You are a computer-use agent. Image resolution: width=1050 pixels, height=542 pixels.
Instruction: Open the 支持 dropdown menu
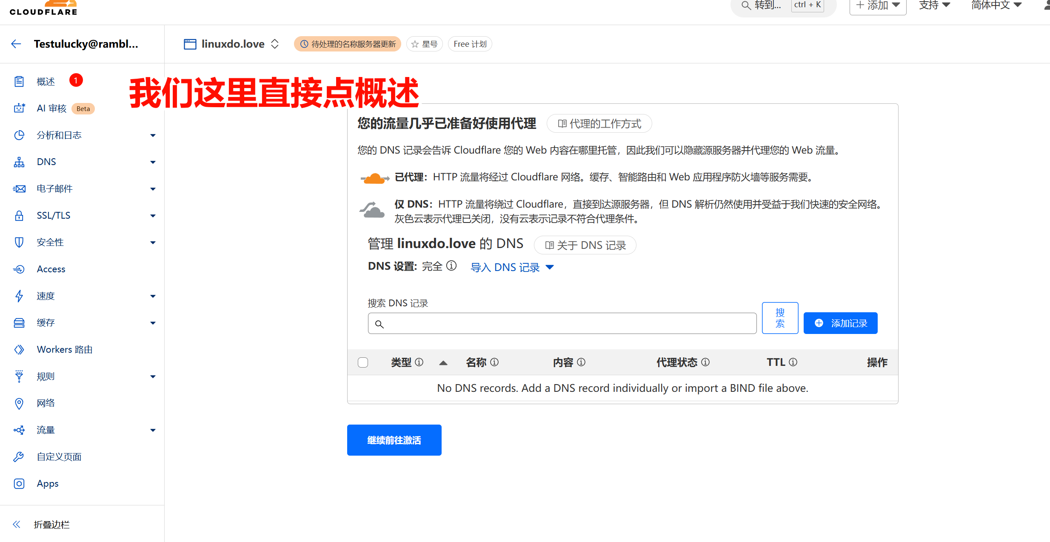tap(935, 6)
